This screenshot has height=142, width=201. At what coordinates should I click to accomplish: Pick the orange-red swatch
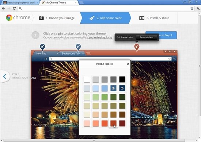point(105,123)
